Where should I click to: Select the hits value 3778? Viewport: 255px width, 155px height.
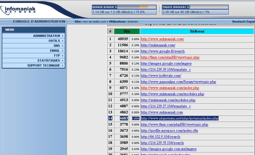pyautogui.click(x=124, y=124)
